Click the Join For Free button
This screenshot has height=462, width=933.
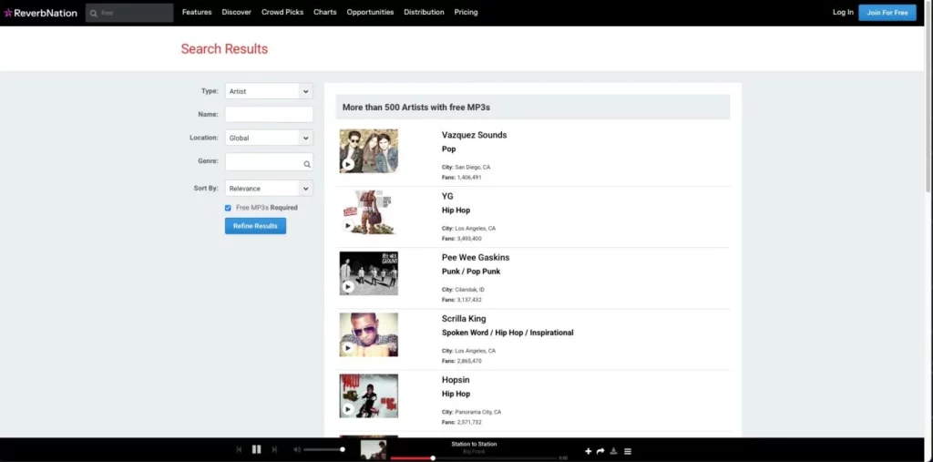pyautogui.click(x=887, y=13)
